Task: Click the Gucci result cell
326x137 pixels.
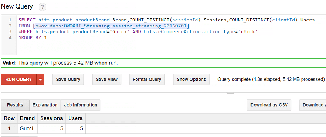Action: [x=27, y=128]
